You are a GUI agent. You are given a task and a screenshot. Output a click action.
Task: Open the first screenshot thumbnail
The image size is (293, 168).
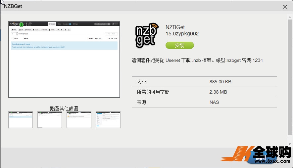[x=21, y=120]
